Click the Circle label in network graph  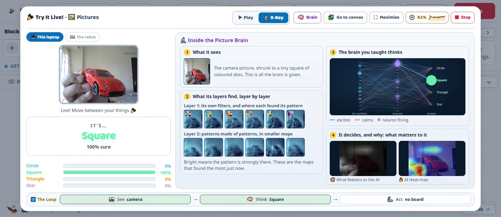pyautogui.click(x=440, y=68)
